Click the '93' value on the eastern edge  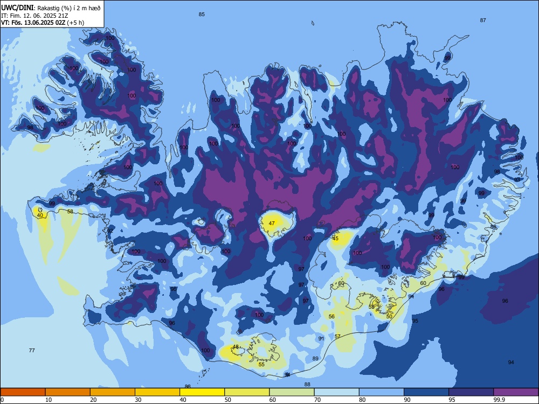(517, 180)
